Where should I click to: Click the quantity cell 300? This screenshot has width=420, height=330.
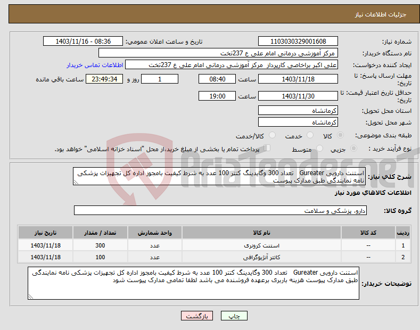pos(100,245)
